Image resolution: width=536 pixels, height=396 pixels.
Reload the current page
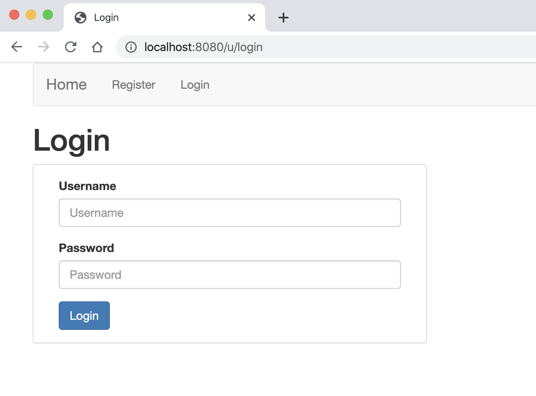tap(70, 47)
